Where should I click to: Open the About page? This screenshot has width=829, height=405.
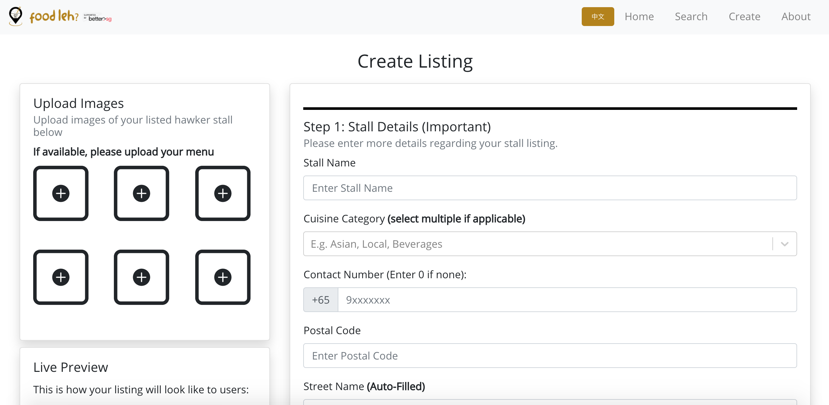(x=796, y=17)
